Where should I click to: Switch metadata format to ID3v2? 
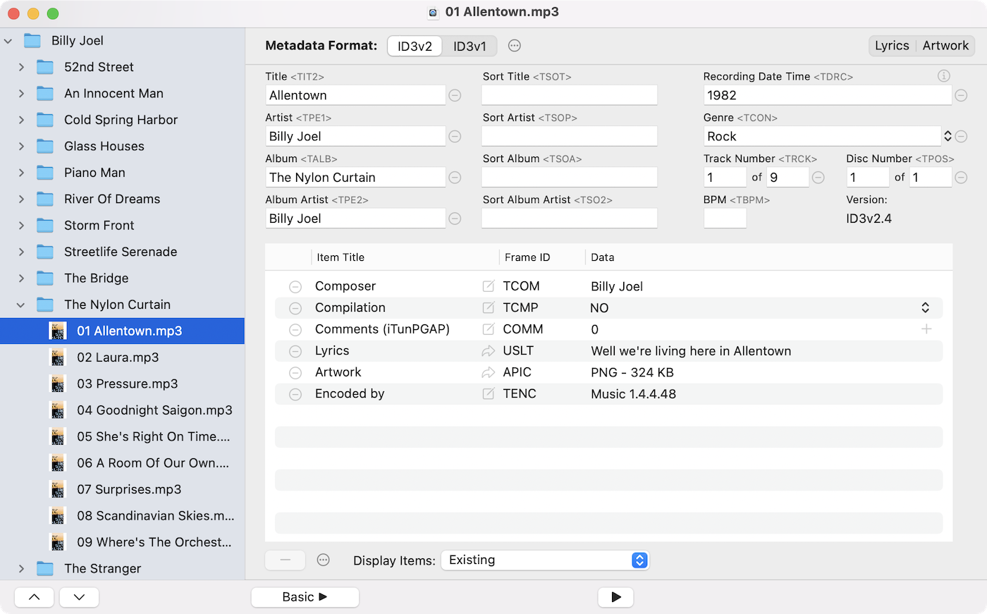pos(415,47)
